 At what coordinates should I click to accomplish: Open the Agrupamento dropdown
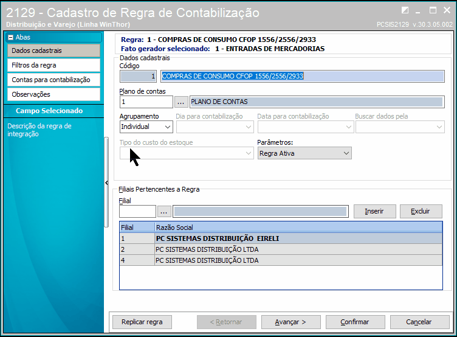(146, 127)
